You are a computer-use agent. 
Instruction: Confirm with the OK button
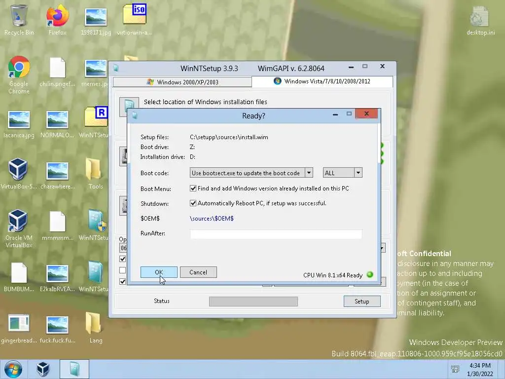pos(159,272)
